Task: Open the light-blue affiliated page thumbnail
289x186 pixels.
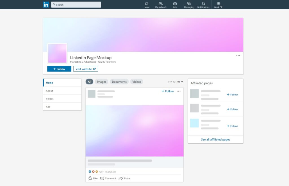Action: 194,123
